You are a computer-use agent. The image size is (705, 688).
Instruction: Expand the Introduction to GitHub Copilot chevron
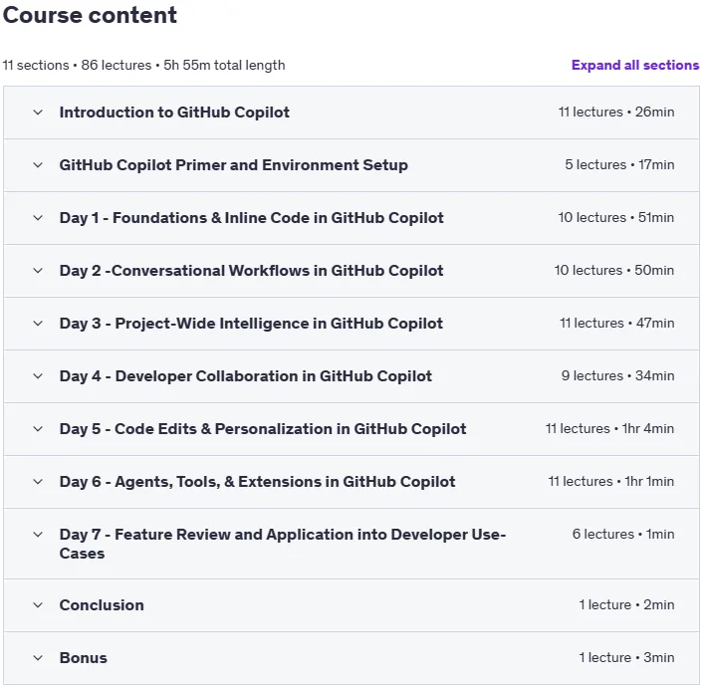[x=38, y=113]
